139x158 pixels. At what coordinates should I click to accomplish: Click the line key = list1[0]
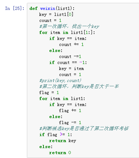56,14
